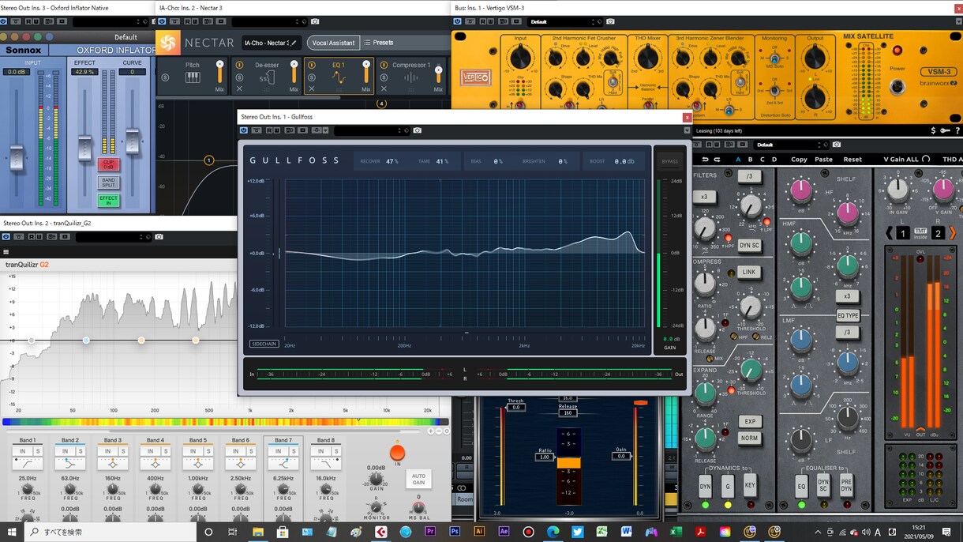Toggle Band 1 IN button in tranQuilizr
This screenshot has height=542, width=963.
pos(23,451)
